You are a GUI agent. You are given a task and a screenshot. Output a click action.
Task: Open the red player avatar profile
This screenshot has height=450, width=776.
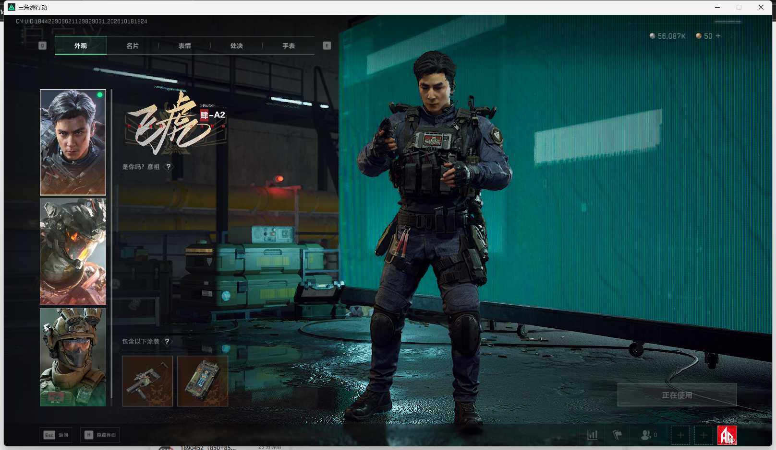click(727, 435)
